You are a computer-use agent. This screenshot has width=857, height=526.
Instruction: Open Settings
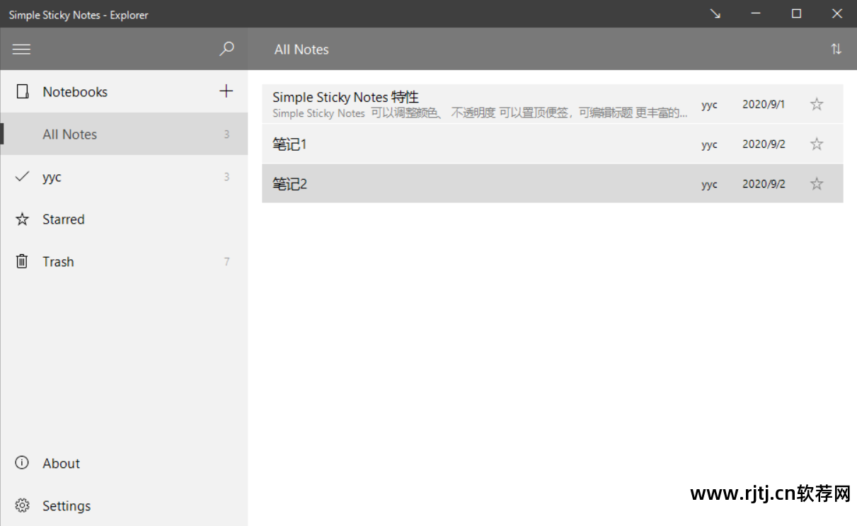pyautogui.click(x=124, y=505)
